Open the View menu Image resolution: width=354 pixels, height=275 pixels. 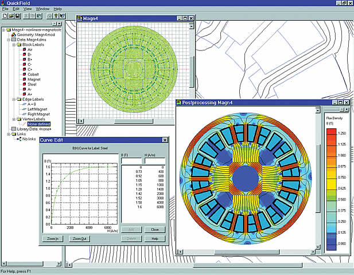[x=28, y=9]
